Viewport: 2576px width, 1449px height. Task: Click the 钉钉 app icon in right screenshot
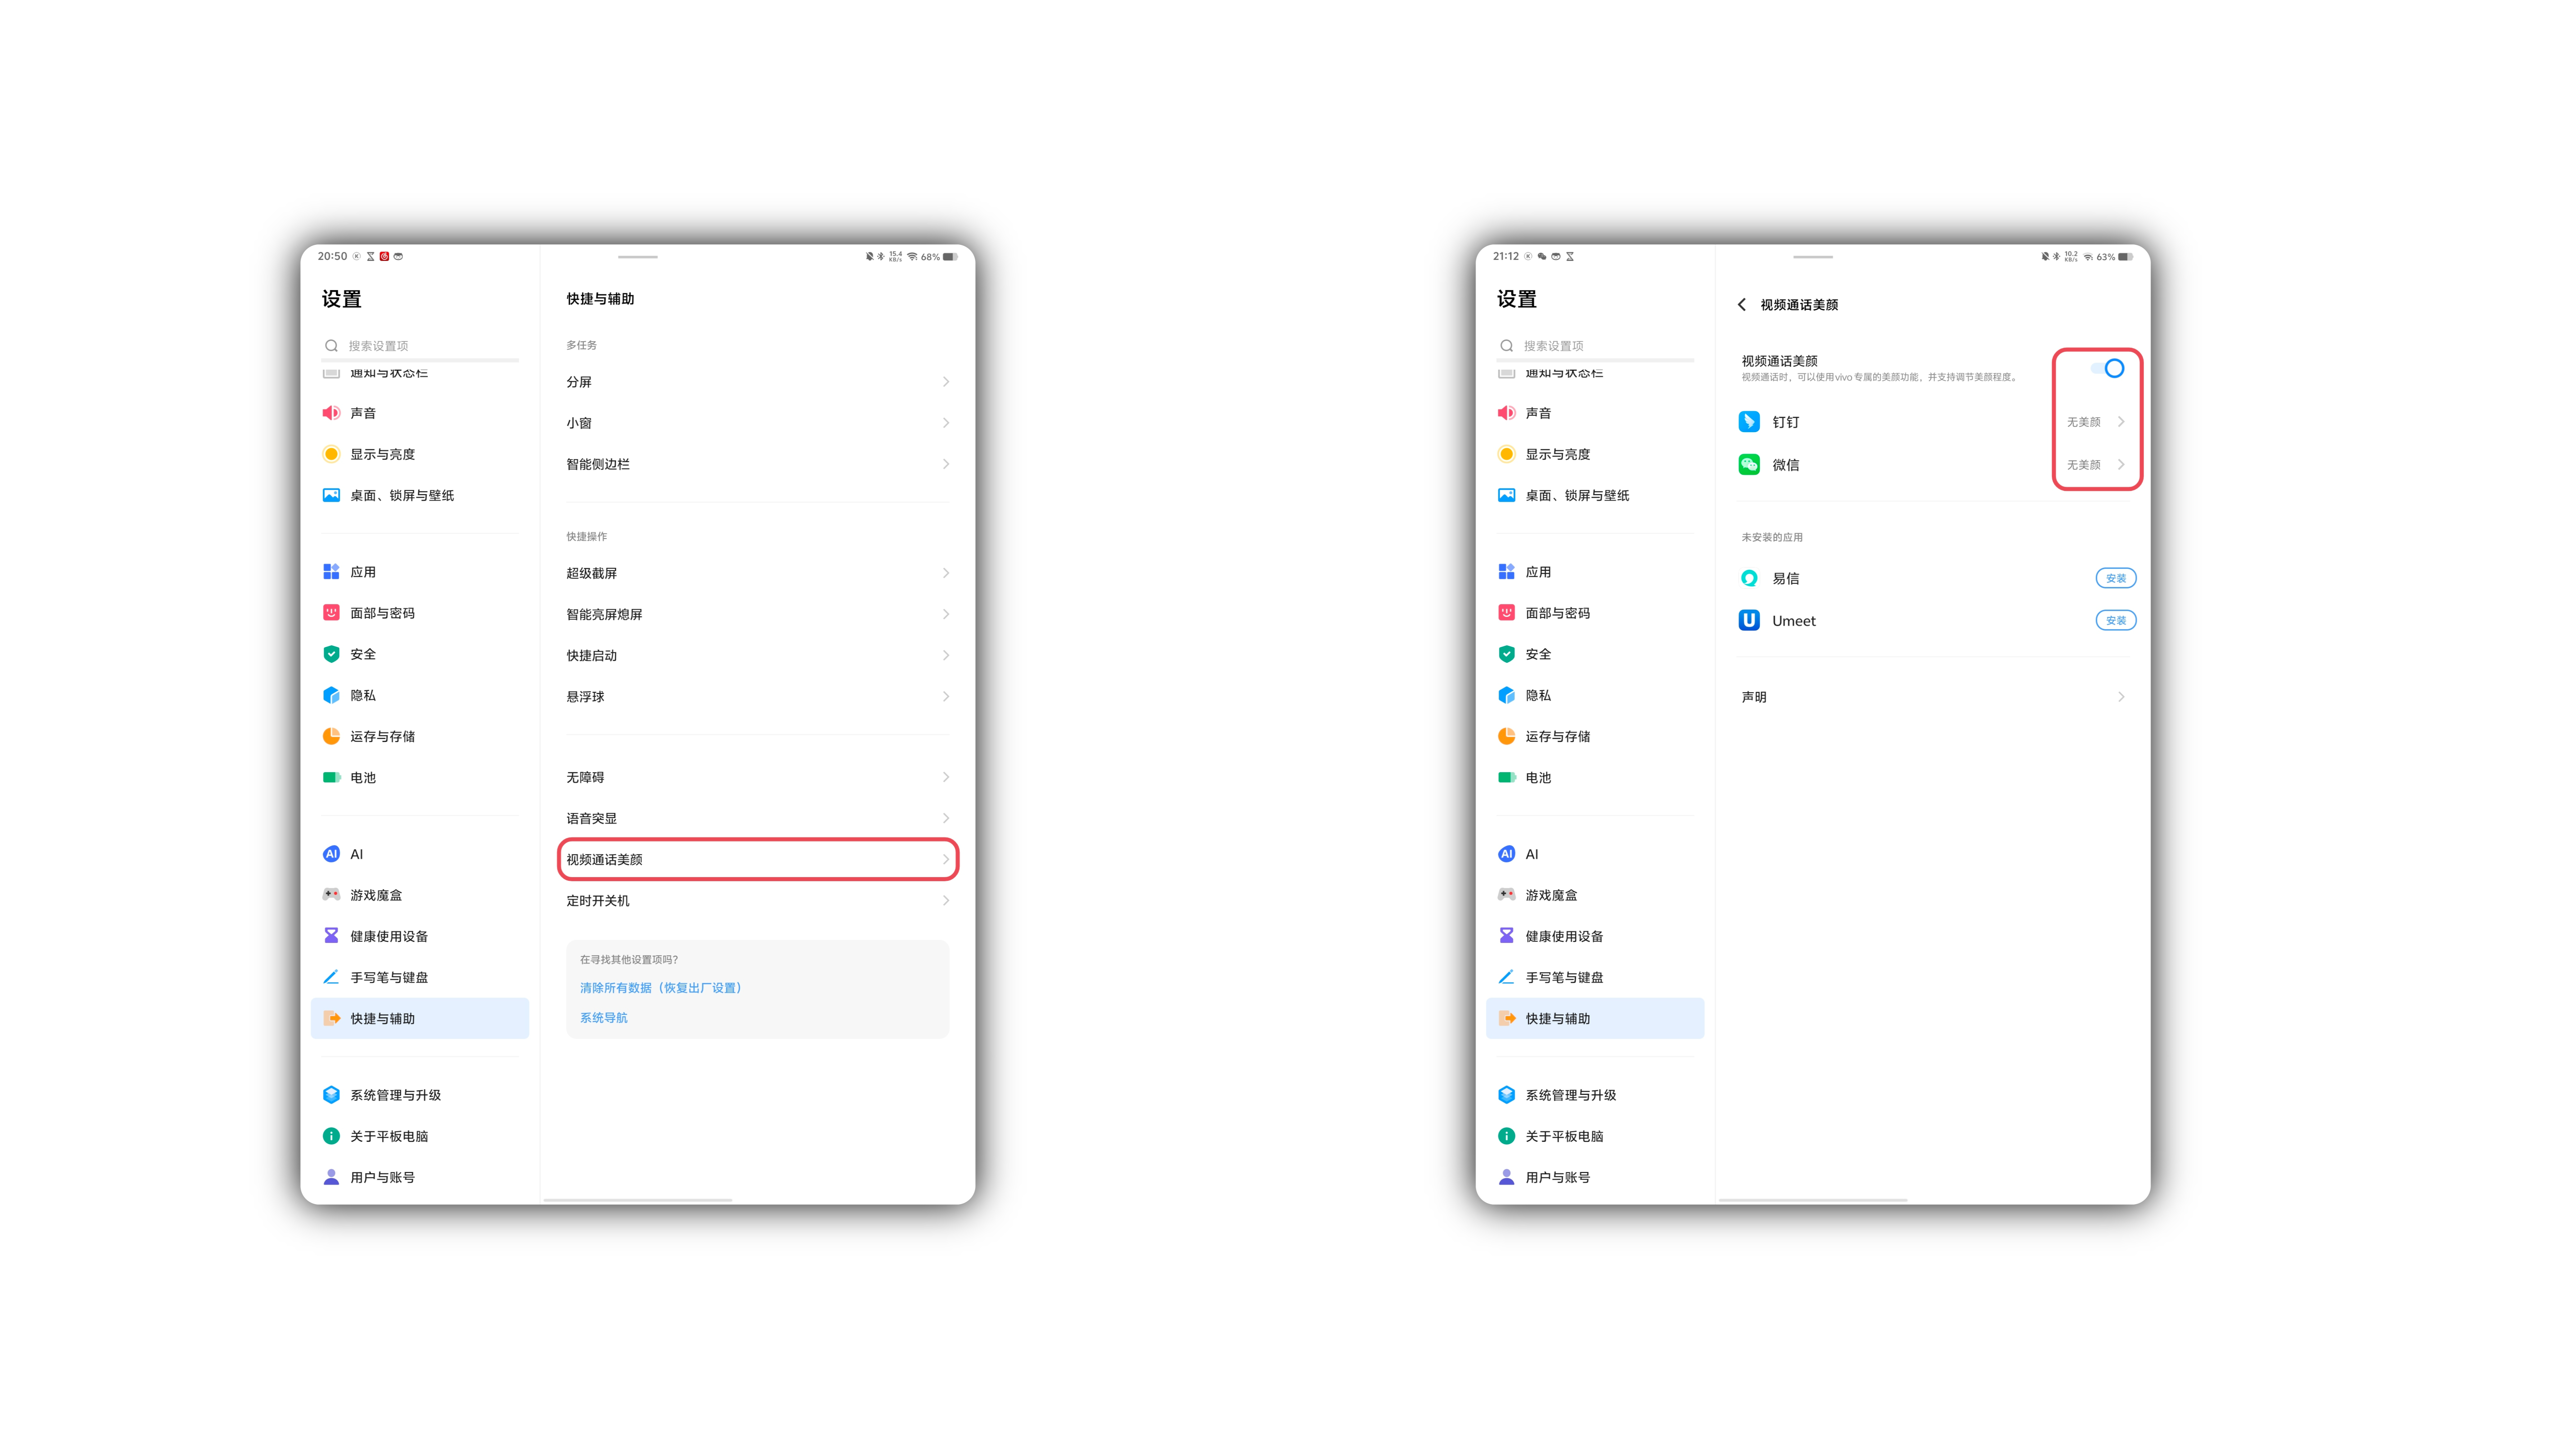(x=1749, y=422)
